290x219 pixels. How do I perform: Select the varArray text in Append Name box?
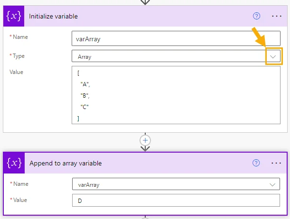click(x=89, y=184)
